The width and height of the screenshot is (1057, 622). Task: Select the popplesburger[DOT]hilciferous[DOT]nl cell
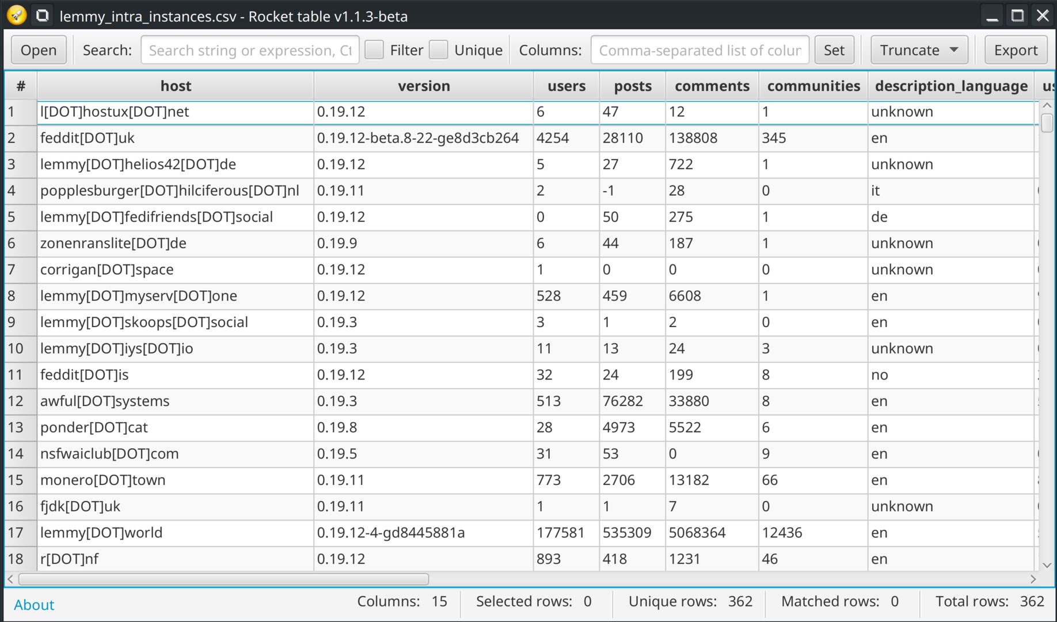[x=176, y=191]
